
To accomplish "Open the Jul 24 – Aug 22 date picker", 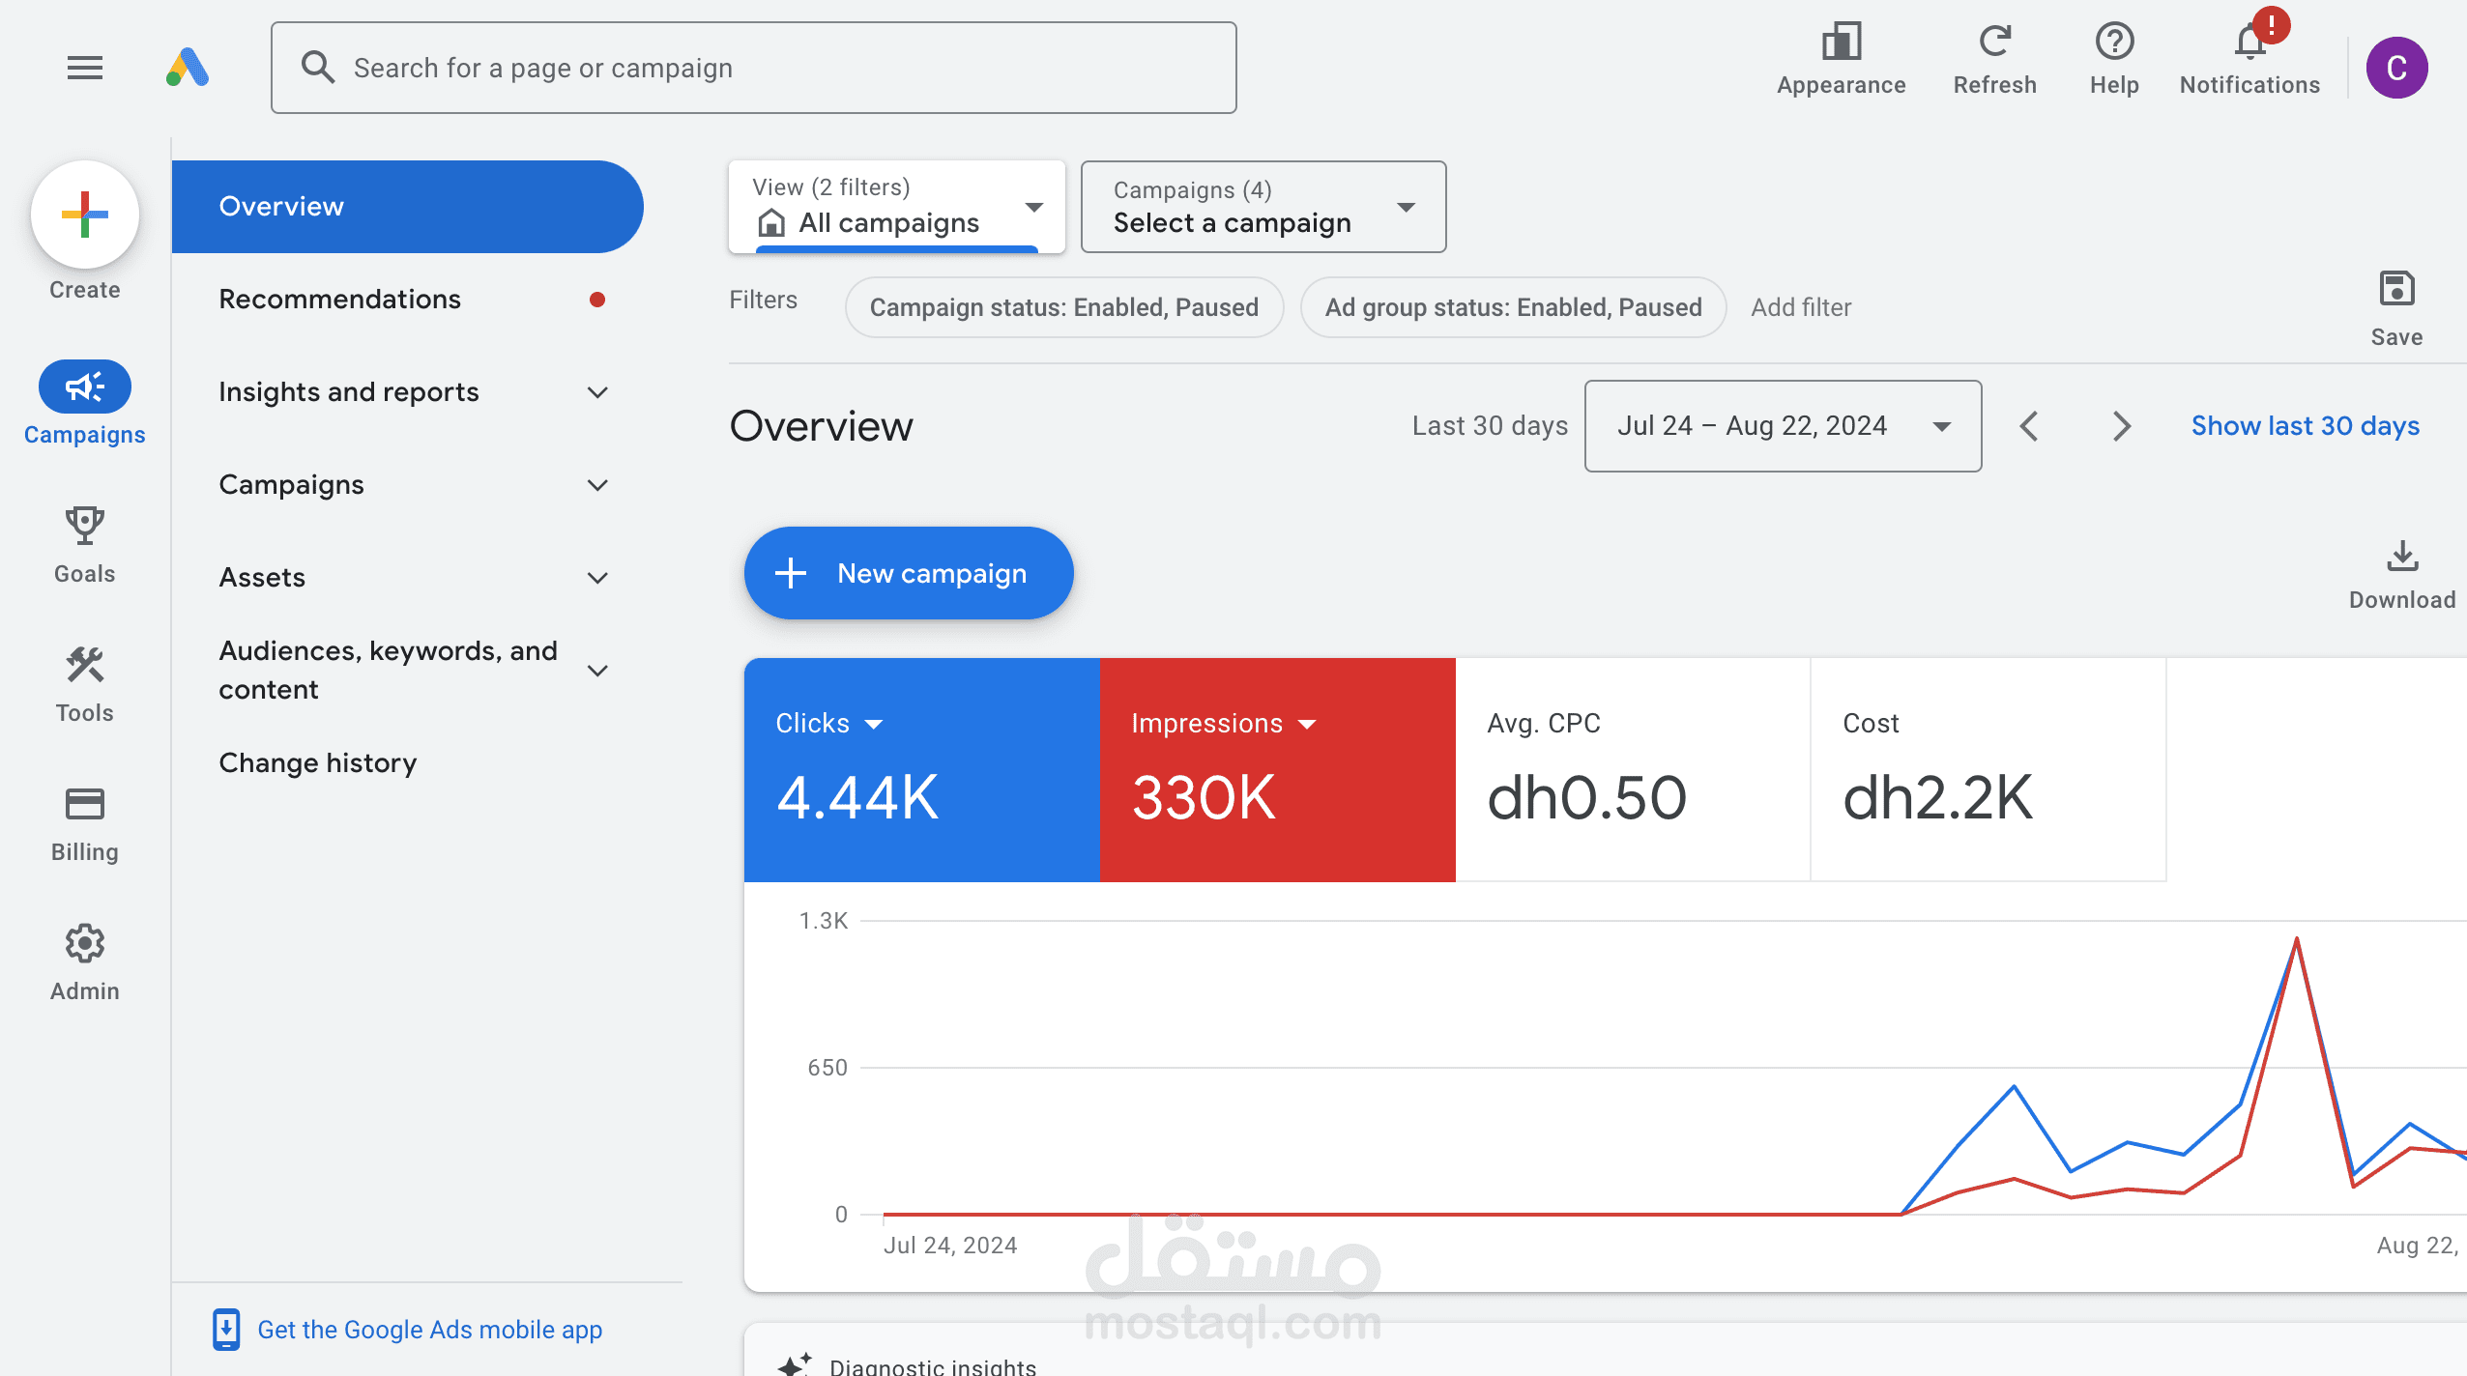I will click(1783, 426).
